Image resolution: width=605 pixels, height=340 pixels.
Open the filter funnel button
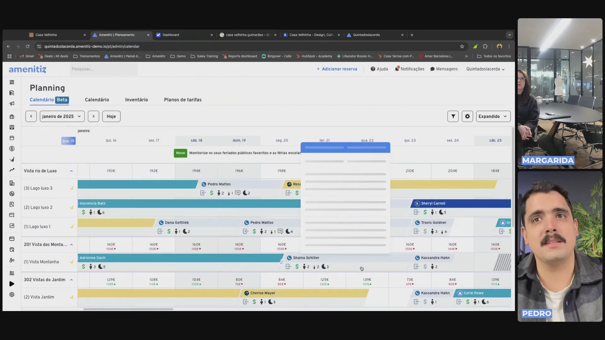[x=453, y=116]
